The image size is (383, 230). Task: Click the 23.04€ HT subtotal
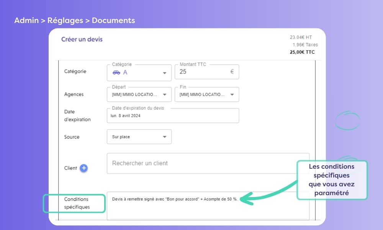[x=301, y=38]
